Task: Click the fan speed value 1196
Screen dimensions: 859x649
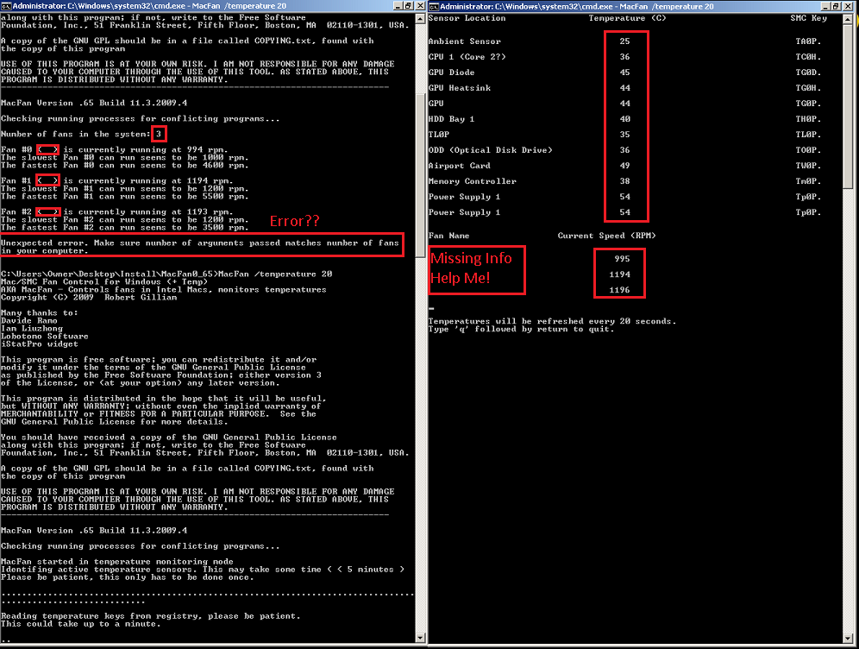Action: coord(619,290)
